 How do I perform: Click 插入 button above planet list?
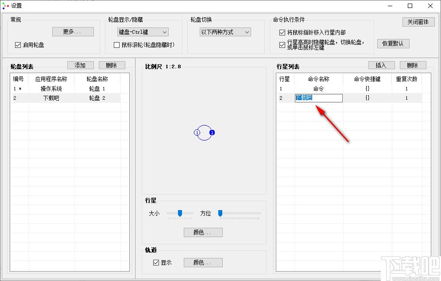[x=381, y=65]
